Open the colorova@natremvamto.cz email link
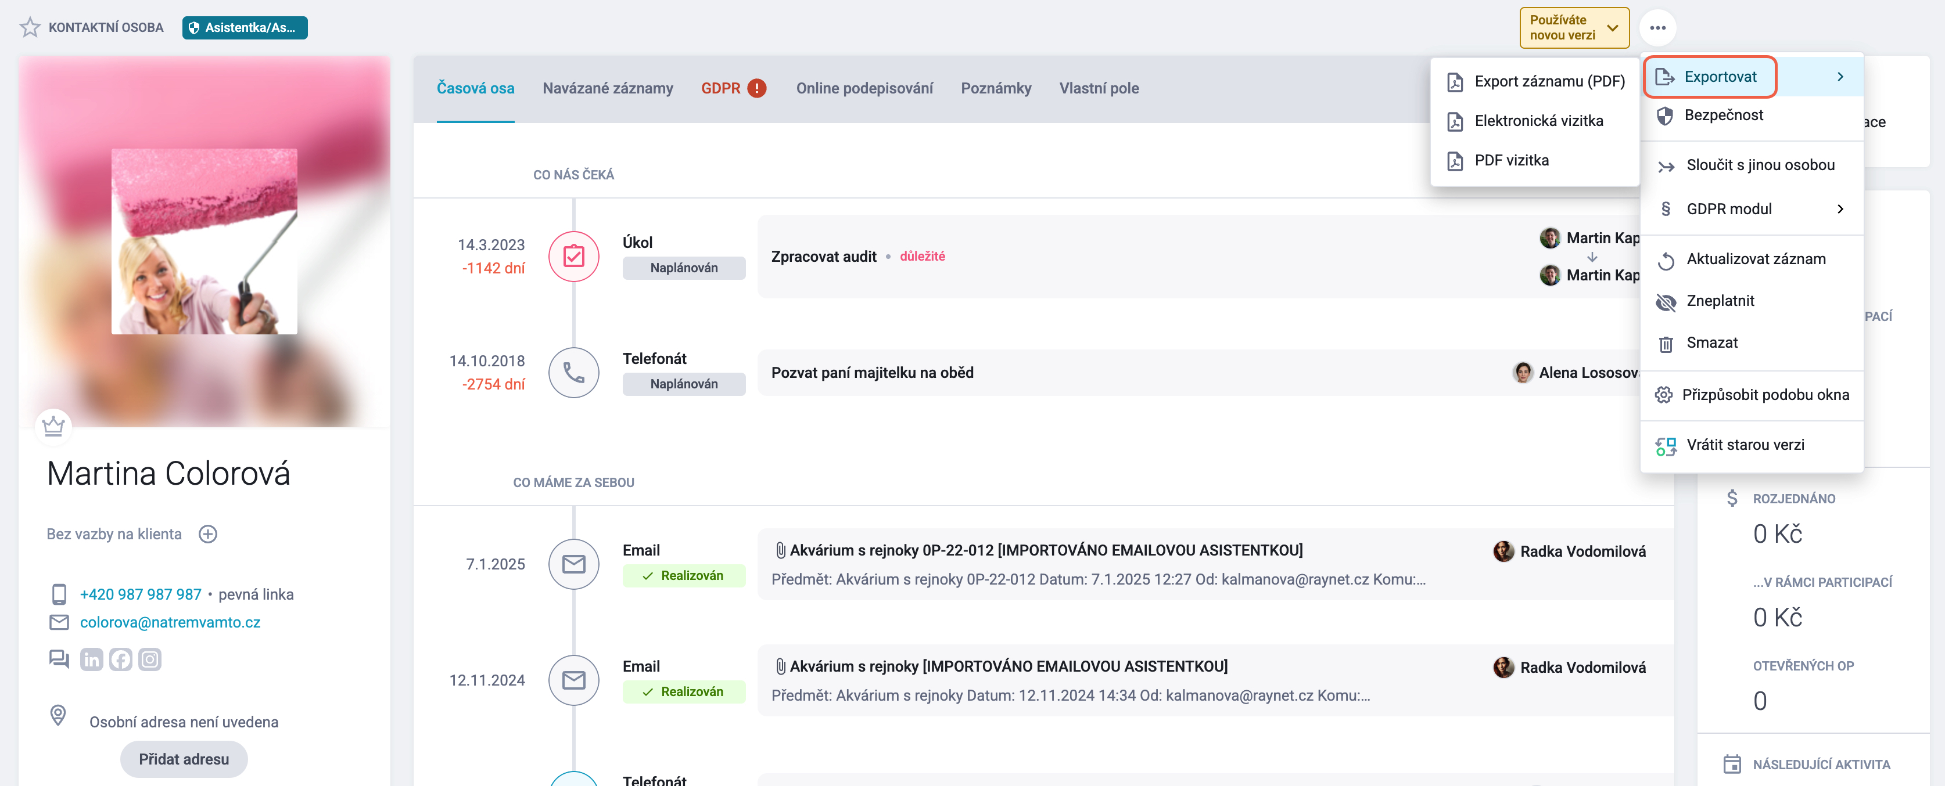 tap(170, 622)
